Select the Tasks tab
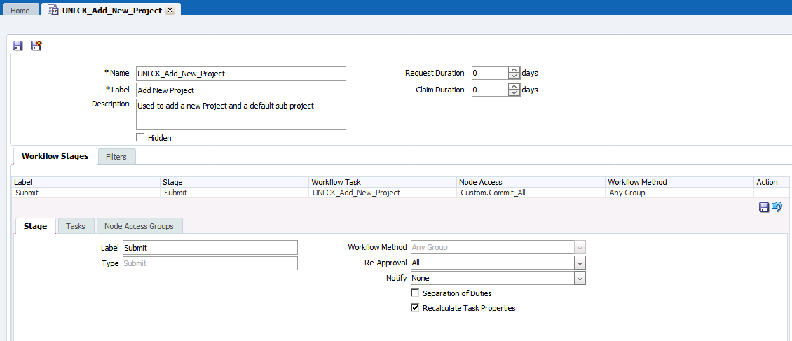This screenshot has height=341, width=792. [x=76, y=226]
